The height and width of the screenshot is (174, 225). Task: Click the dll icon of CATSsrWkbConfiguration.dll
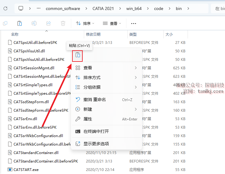[10, 136]
